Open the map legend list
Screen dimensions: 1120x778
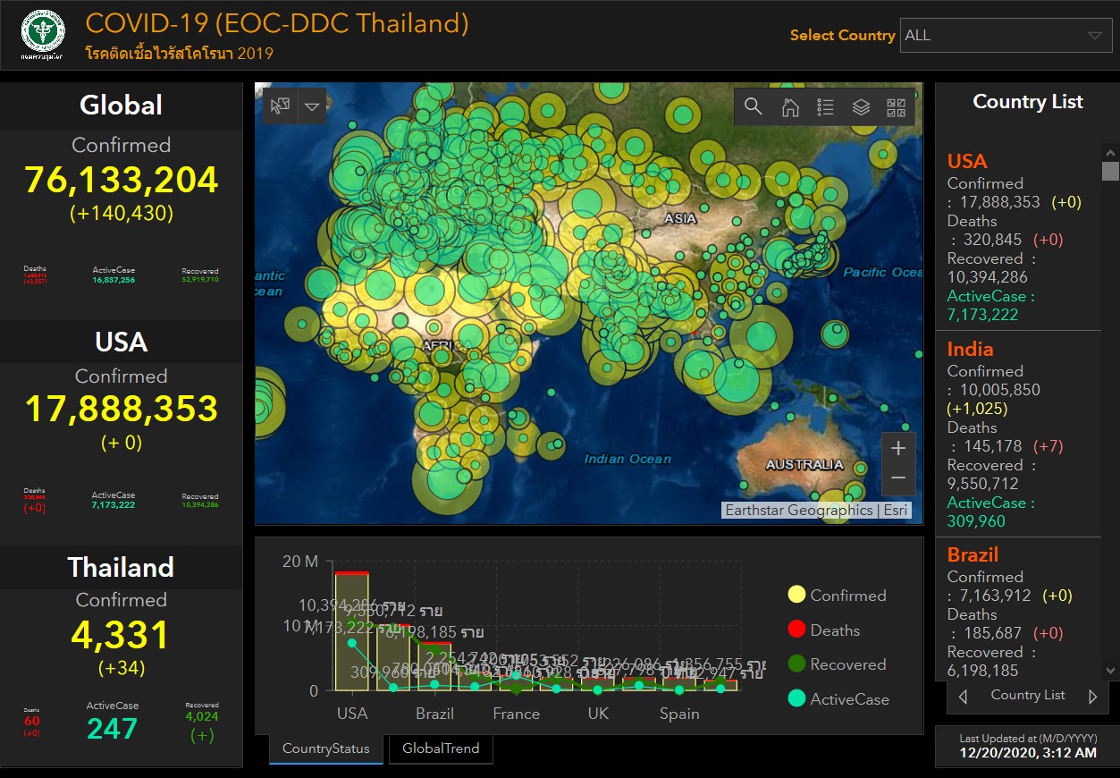[x=825, y=107]
